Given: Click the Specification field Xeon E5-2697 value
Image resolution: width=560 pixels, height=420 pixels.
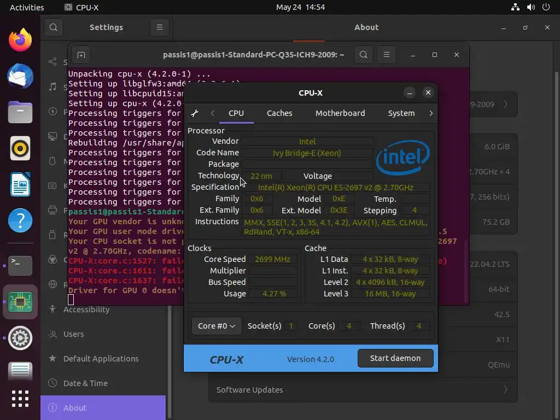Looking at the screenshot, I should coord(335,188).
